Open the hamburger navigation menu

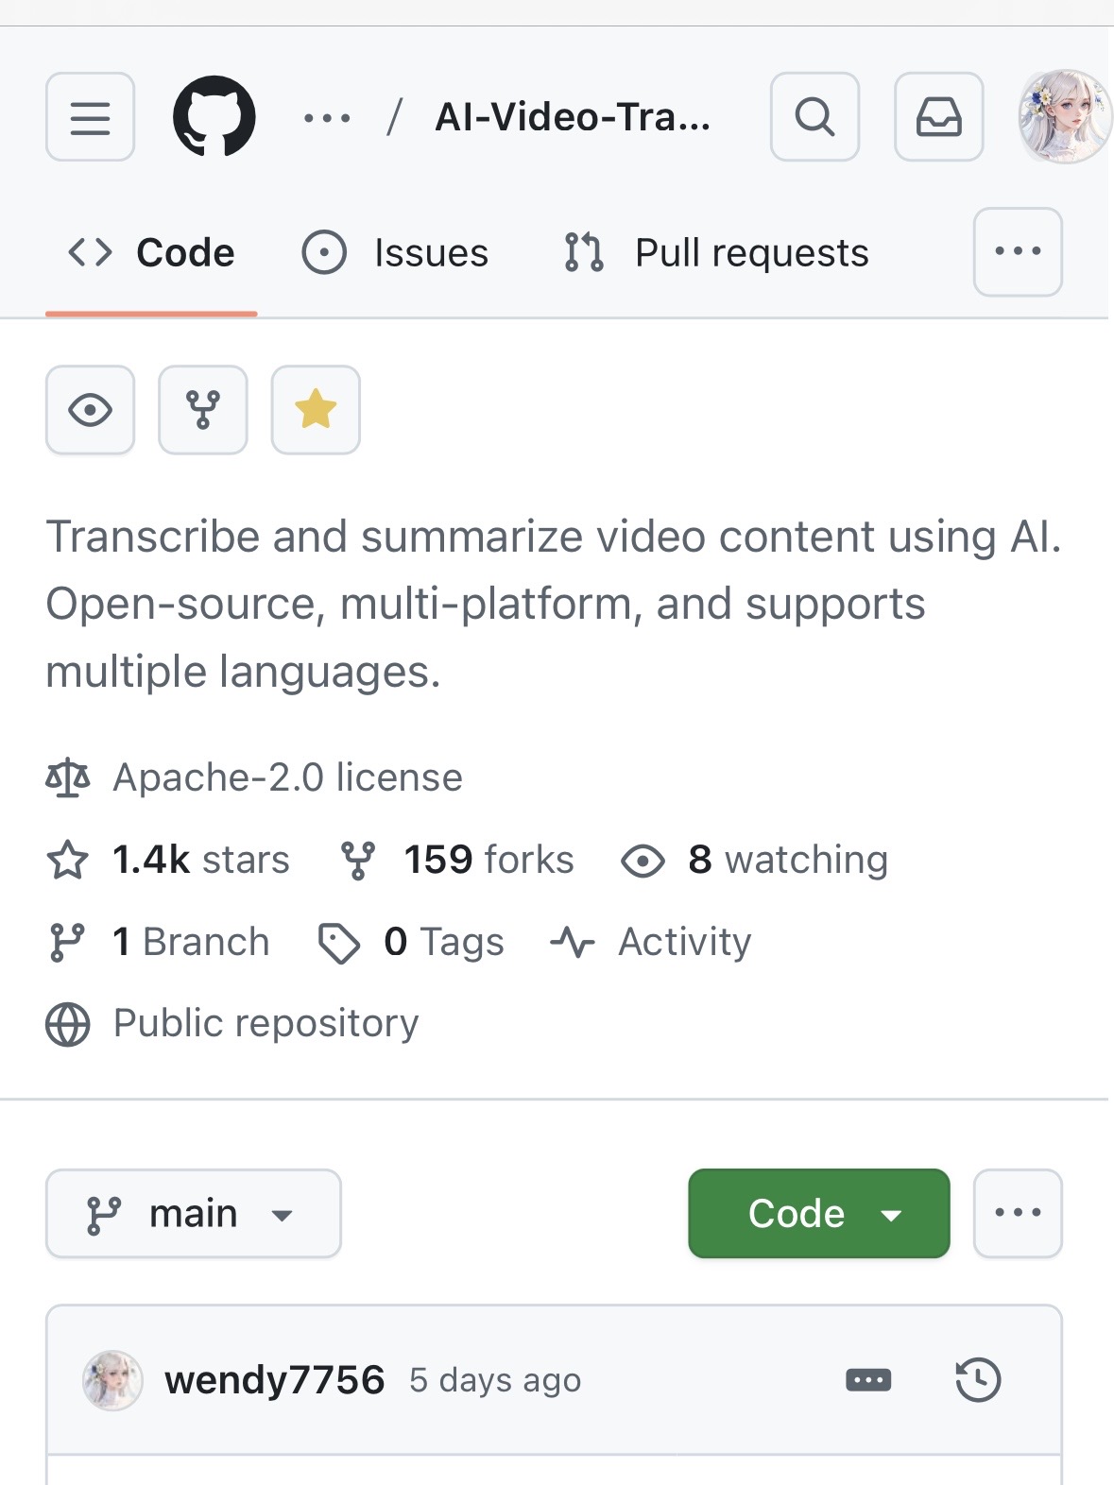click(x=90, y=117)
